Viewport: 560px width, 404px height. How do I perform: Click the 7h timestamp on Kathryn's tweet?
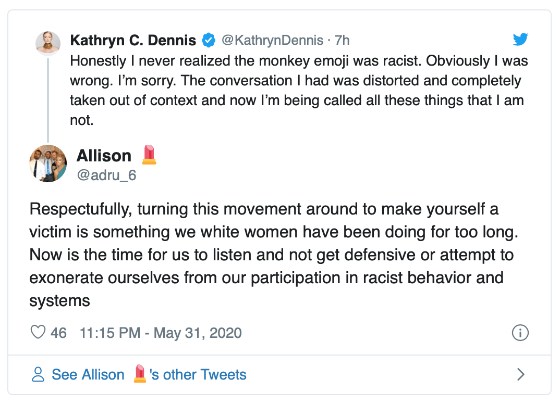[342, 40]
